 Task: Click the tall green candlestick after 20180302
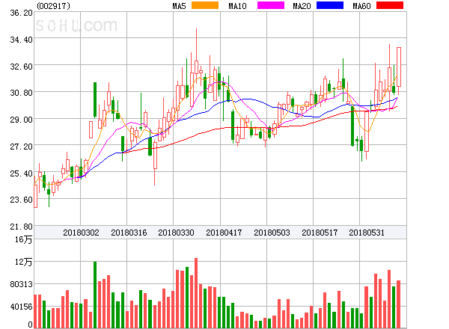pos(95,99)
